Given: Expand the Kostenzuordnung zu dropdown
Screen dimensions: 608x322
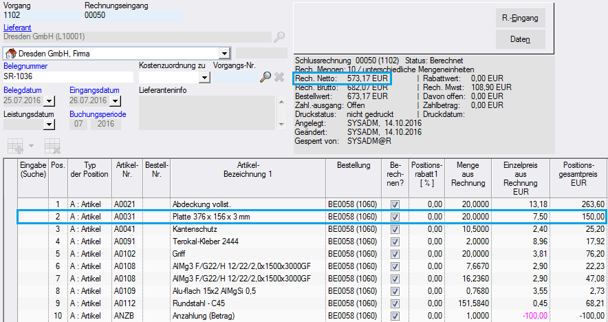Looking at the screenshot, I should (204, 78).
